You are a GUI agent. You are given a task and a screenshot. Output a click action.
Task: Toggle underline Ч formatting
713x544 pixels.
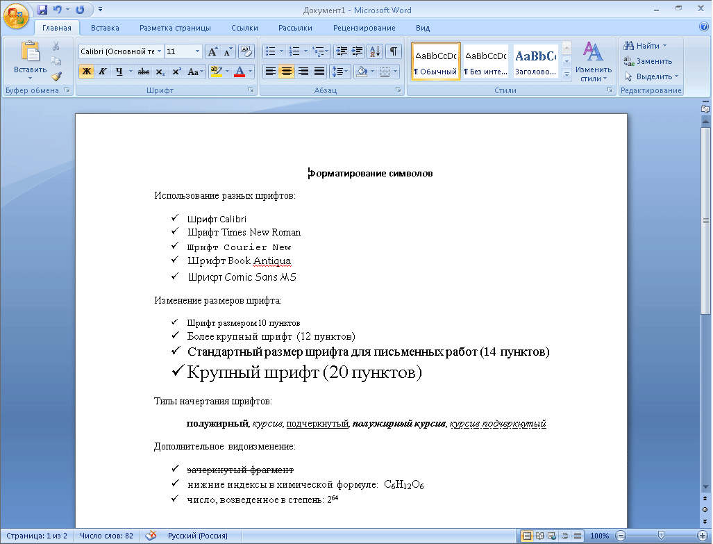pyautogui.click(x=119, y=72)
